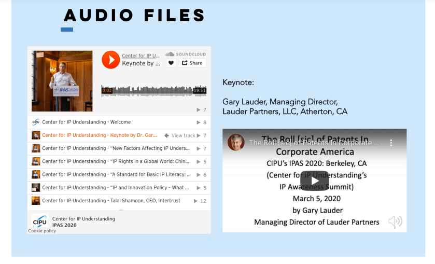Viewport: 435px width, 264px height.
Task: Open the Cookie policy link
Action: (x=42, y=231)
